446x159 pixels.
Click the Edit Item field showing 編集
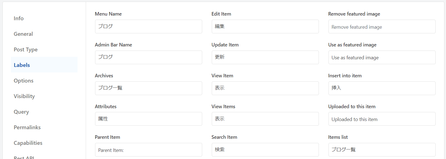click(265, 26)
